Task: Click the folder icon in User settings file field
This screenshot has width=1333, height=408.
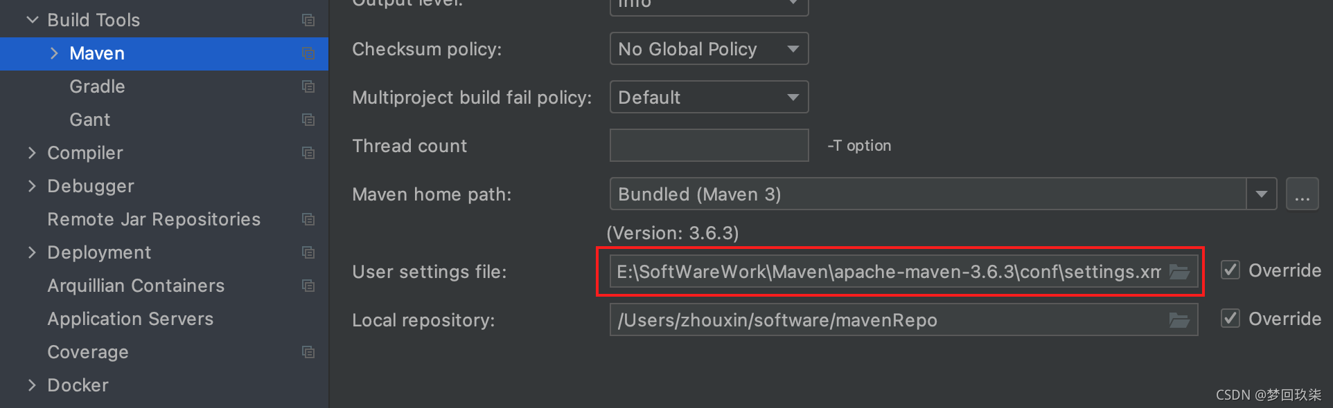Action: [x=1179, y=272]
